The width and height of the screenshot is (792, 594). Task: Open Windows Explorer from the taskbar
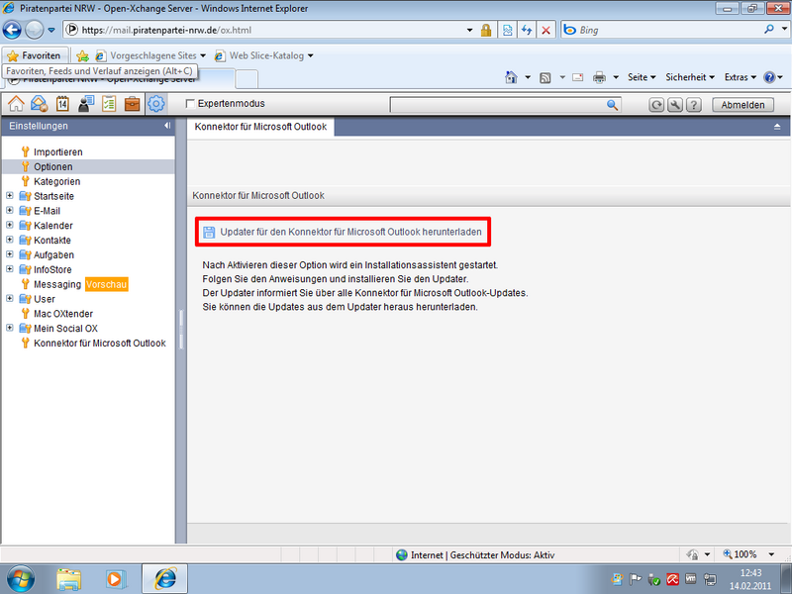click(x=68, y=579)
